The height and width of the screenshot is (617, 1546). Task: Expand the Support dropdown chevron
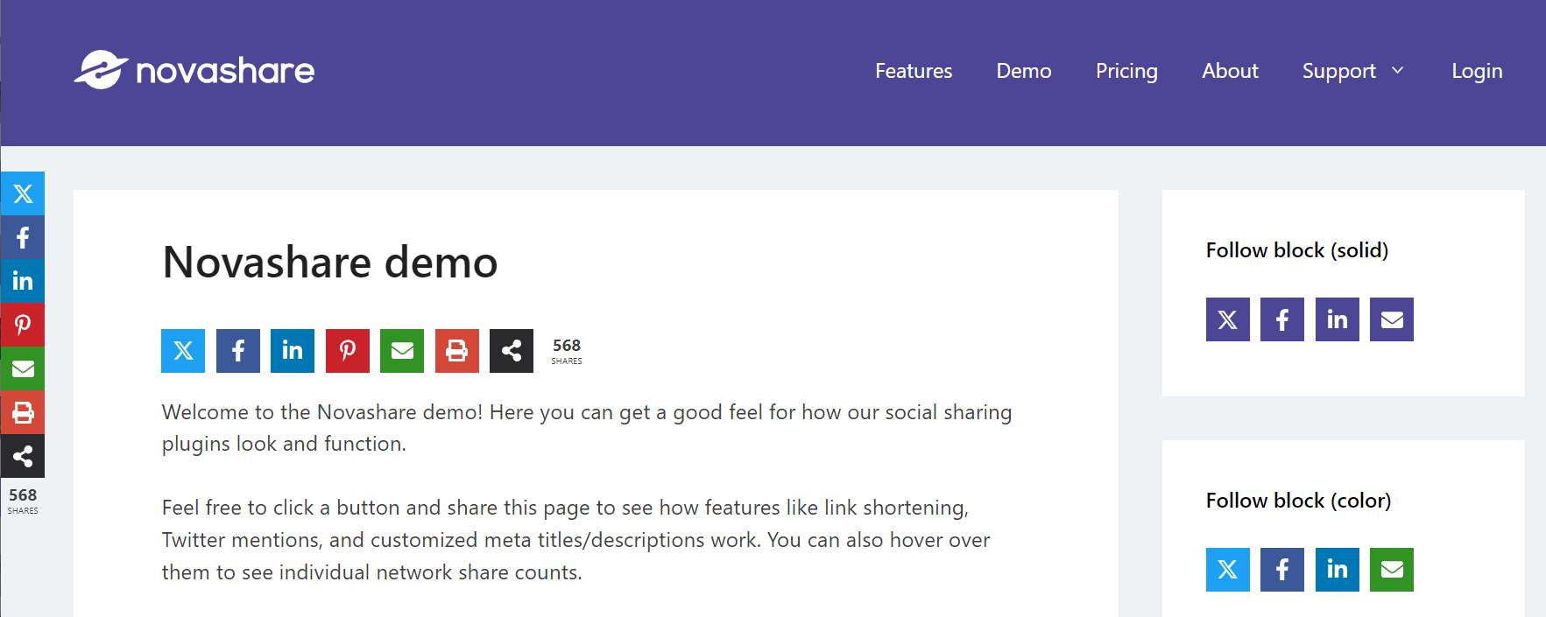pos(1398,70)
